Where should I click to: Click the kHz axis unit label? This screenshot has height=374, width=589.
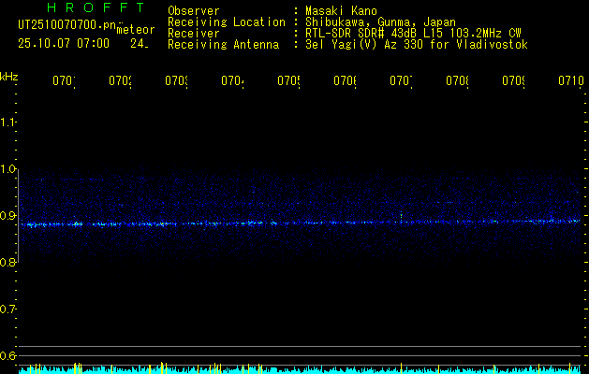(9, 76)
